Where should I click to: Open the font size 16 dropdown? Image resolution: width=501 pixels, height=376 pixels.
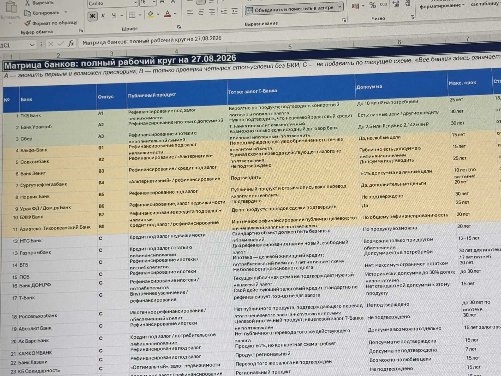click(x=154, y=2)
